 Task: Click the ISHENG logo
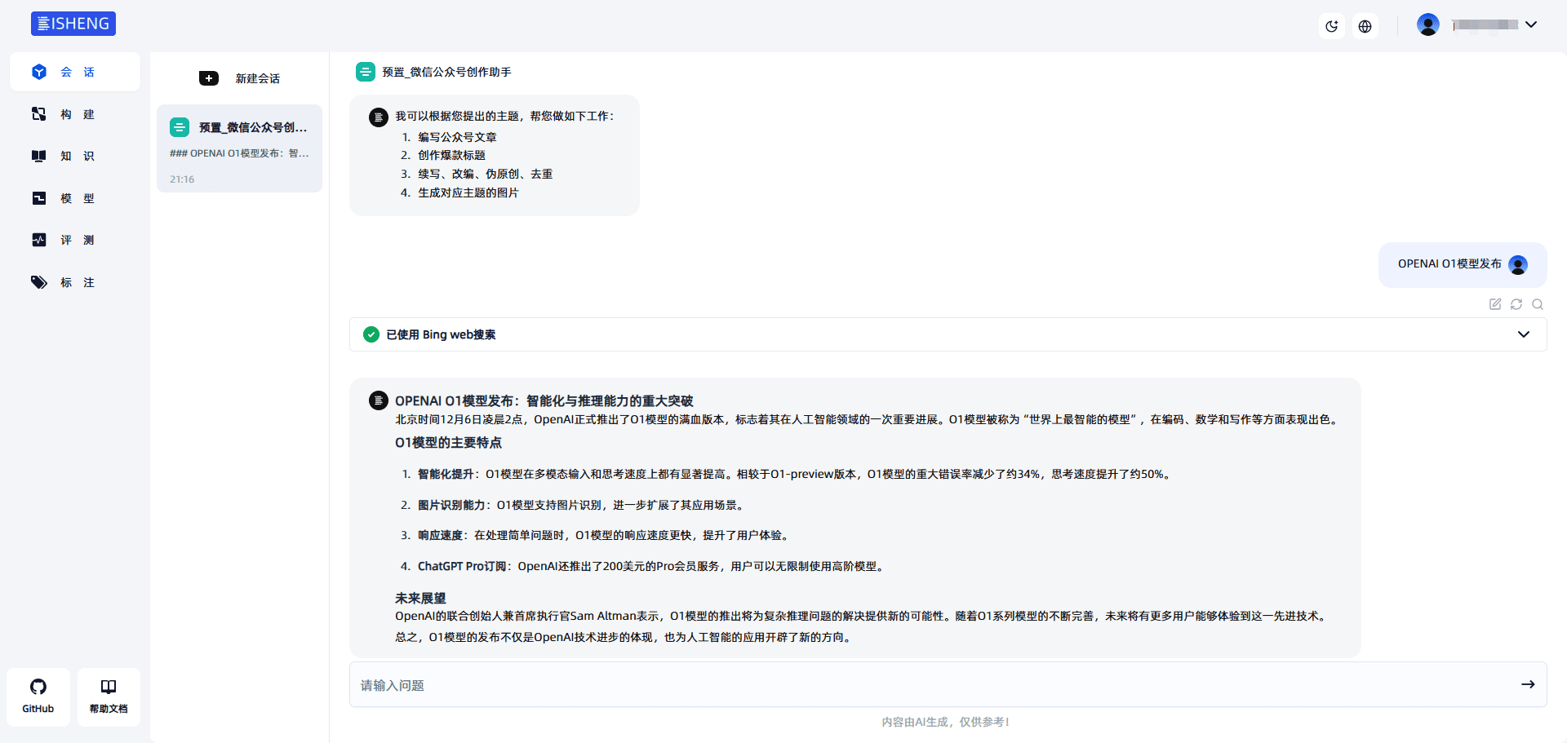click(73, 24)
